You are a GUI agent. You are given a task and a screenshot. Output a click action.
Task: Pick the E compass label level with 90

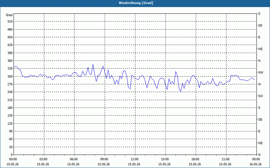click(259, 131)
